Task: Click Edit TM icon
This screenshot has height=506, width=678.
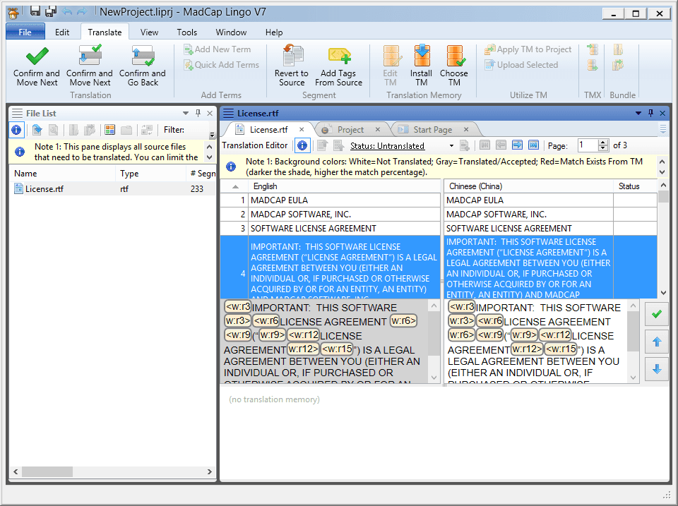Action: [x=392, y=56]
